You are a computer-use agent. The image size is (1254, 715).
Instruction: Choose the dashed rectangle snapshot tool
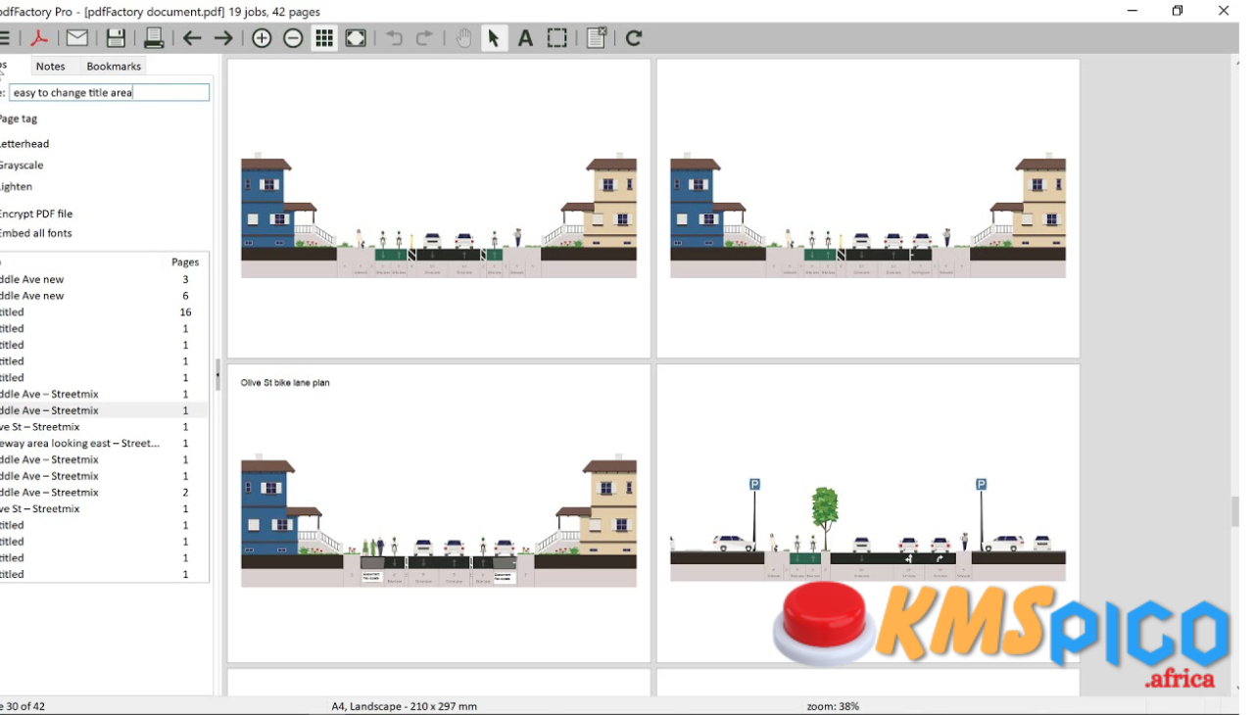(556, 38)
